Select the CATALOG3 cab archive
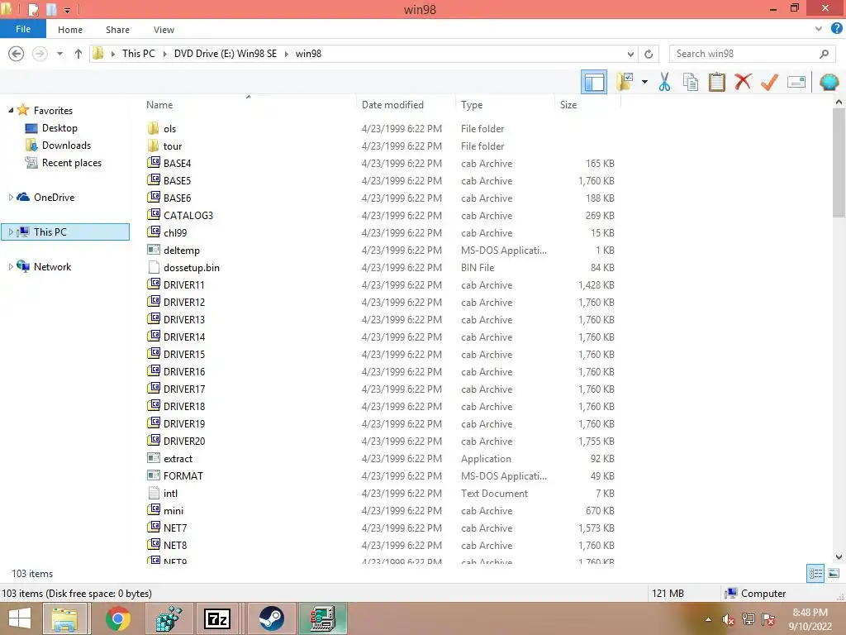Screen dimensions: 846x635 pyautogui.click(x=188, y=216)
